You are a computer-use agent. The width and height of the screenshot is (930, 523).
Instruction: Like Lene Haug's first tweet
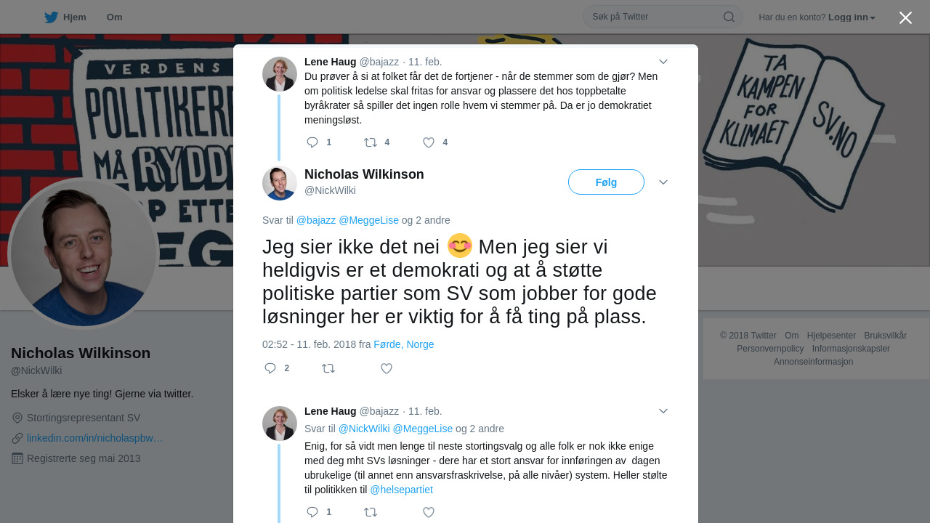[x=429, y=142]
